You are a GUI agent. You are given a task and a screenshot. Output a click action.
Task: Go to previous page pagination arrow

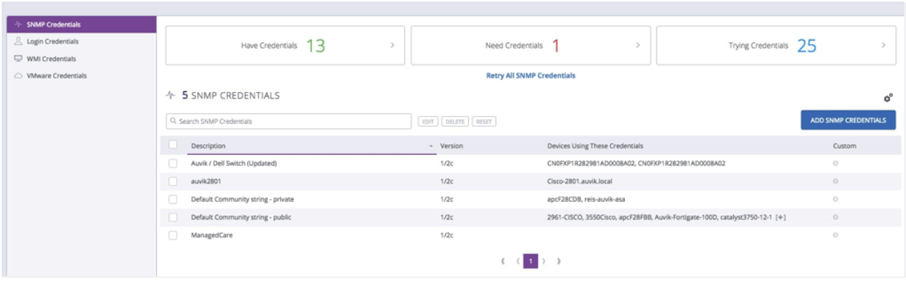pos(518,261)
